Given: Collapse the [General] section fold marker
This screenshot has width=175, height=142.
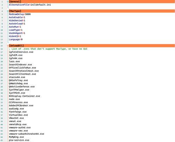Looking at the screenshot, I should click(8, 2).
